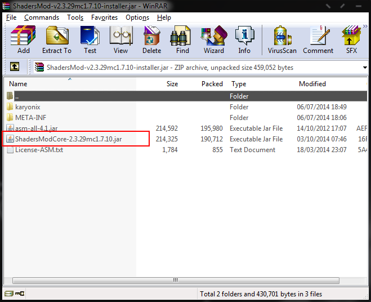Screen dimensions: 371x302
Task: Open the File menu
Action: pyautogui.click(x=11, y=17)
